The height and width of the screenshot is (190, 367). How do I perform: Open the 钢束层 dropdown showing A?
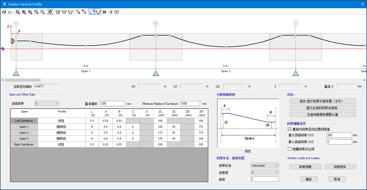click(265, 172)
